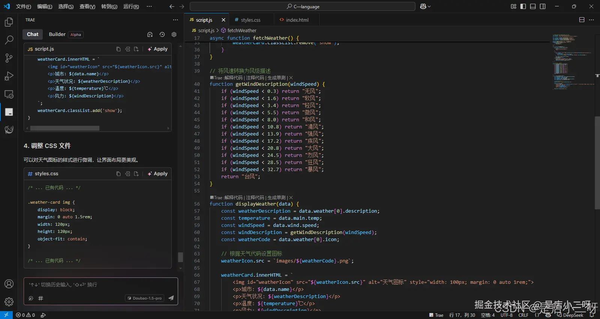Expand the title bar overflow menu (…)
This screenshot has width=600, height=319.
pos(149,6)
